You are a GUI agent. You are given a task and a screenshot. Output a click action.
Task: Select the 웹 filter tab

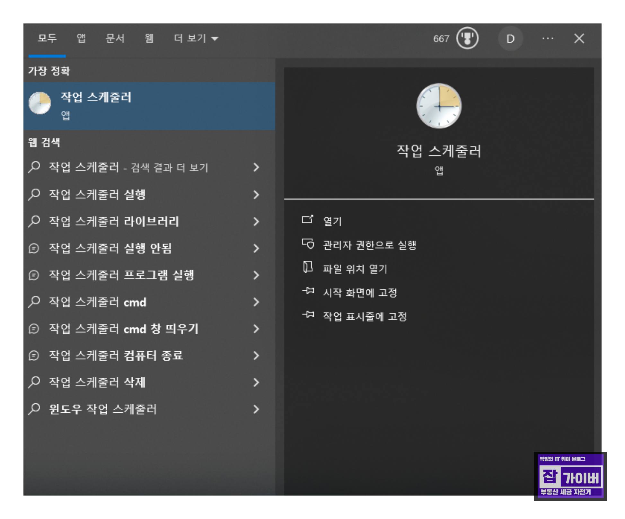click(x=149, y=39)
